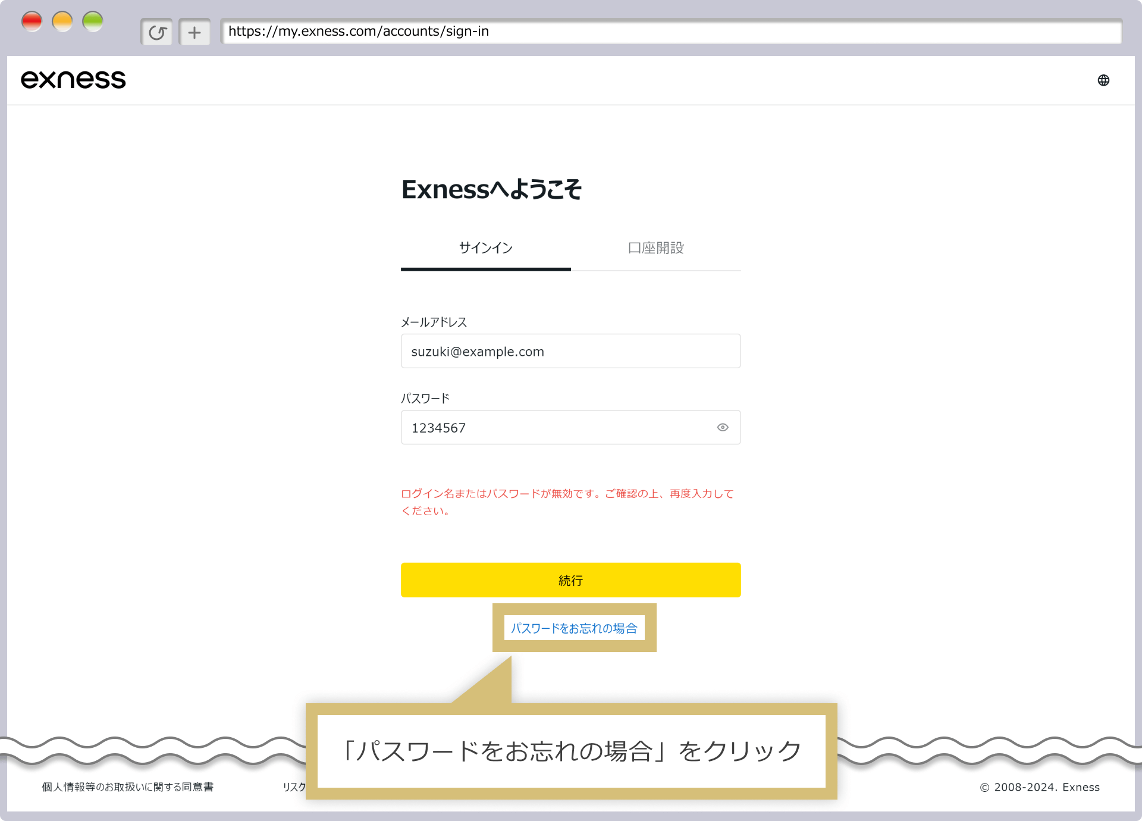This screenshot has width=1142, height=821.
Task: Click the パスワードをお忘れの場合 link
Action: [574, 628]
